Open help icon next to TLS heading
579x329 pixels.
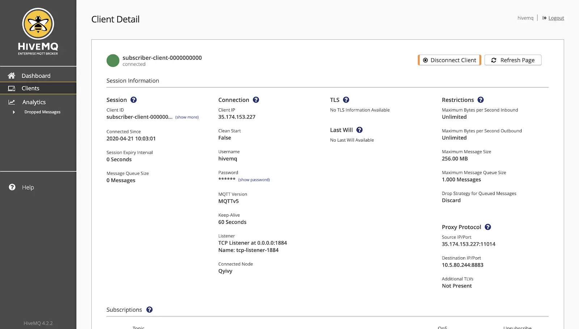pyautogui.click(x=346, y=100)
